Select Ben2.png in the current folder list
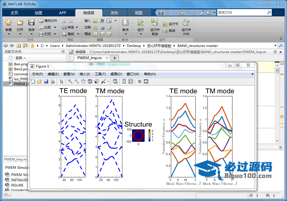 coord(18,69)
